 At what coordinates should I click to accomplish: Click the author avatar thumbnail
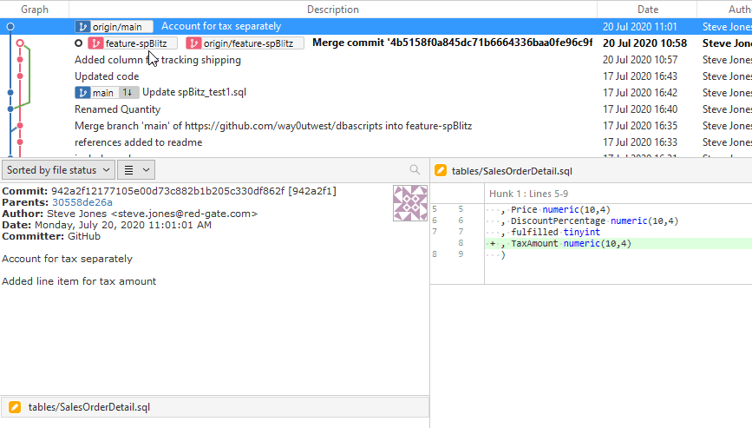coord(410,202)
